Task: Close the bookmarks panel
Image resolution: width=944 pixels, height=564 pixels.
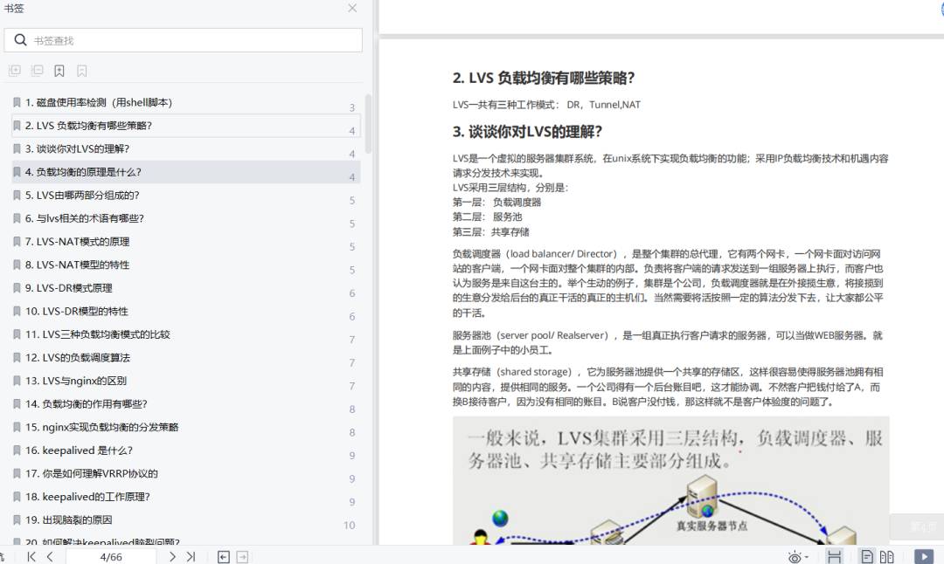Action: (352, 9)
